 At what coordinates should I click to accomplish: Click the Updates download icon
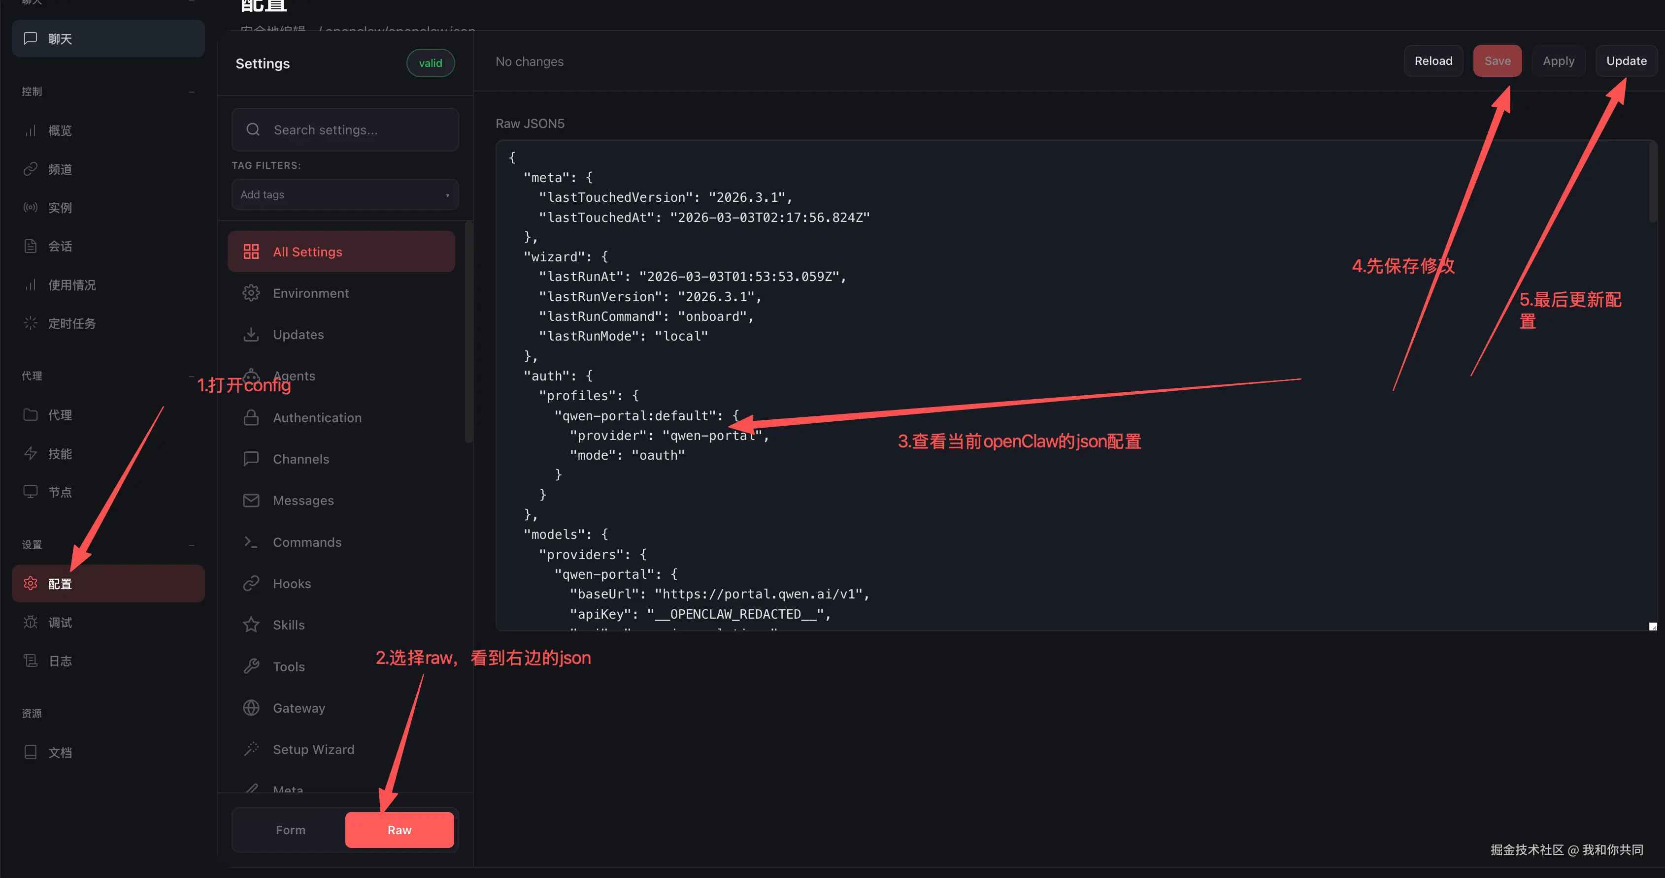(251, 334)
